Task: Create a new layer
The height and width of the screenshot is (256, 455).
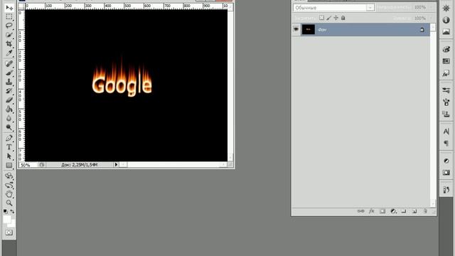Action: click(414, 211)
